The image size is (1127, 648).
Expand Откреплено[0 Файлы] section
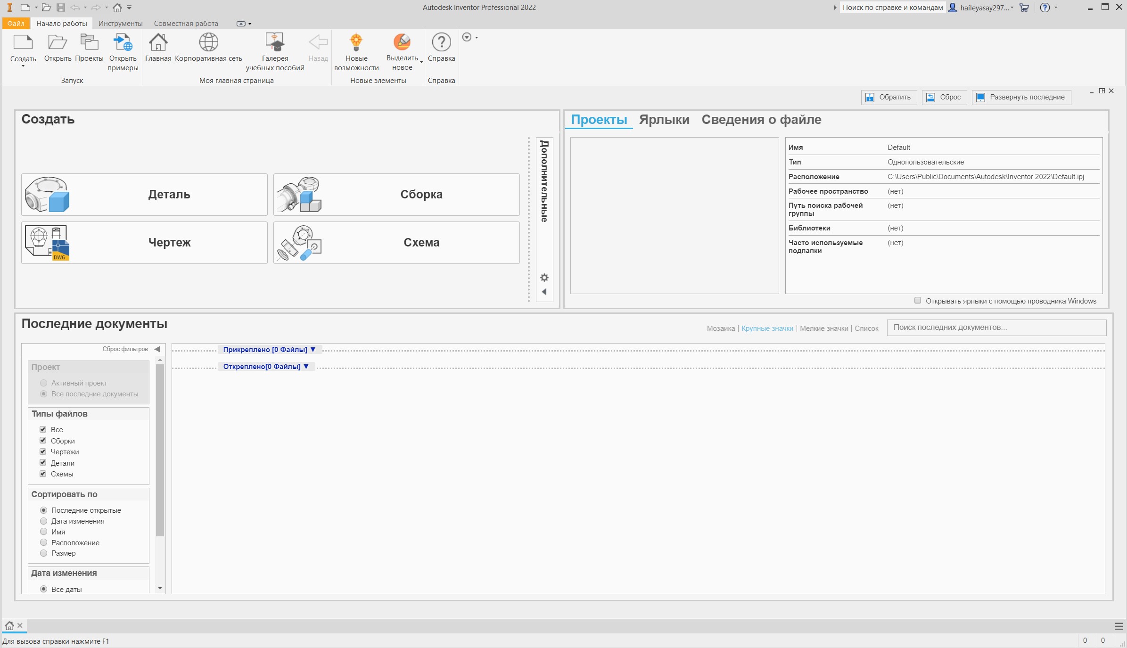click(266, 366)
